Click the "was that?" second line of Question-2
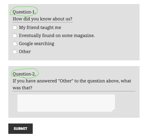The height and width of the screenshot is (137, 145). pyautogui.click(x=22, y=88)
